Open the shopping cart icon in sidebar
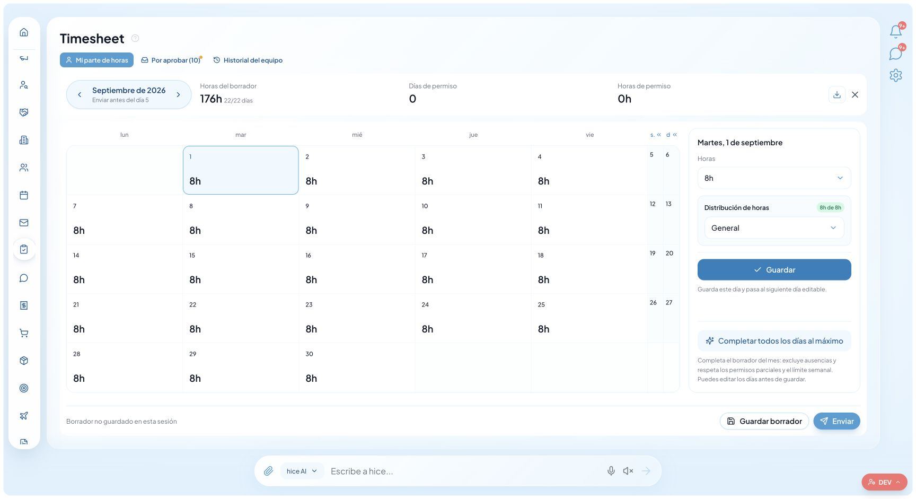The image size is (916, 499). point(24,333)
